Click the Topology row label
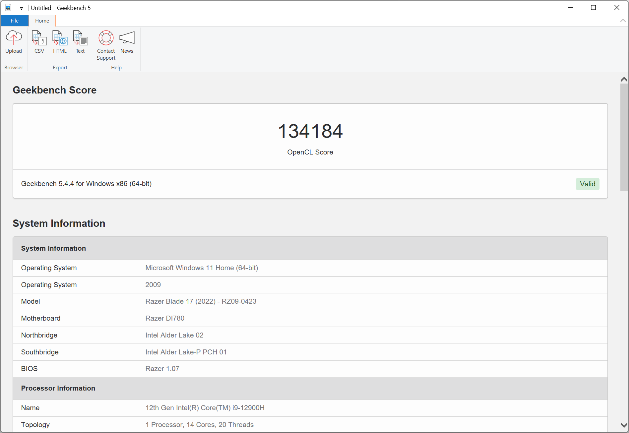This screenshot has width=629, height=433. pos(35,425)
